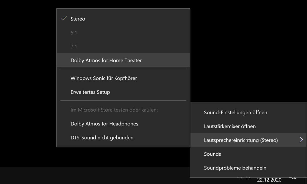Click the taskbar date 22.12.2020
307x184 pixels.
coord(269,180)
